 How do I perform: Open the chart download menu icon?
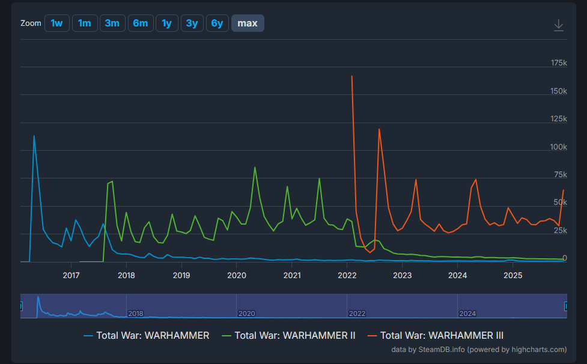pyautogui.click(x=559, y=25)
